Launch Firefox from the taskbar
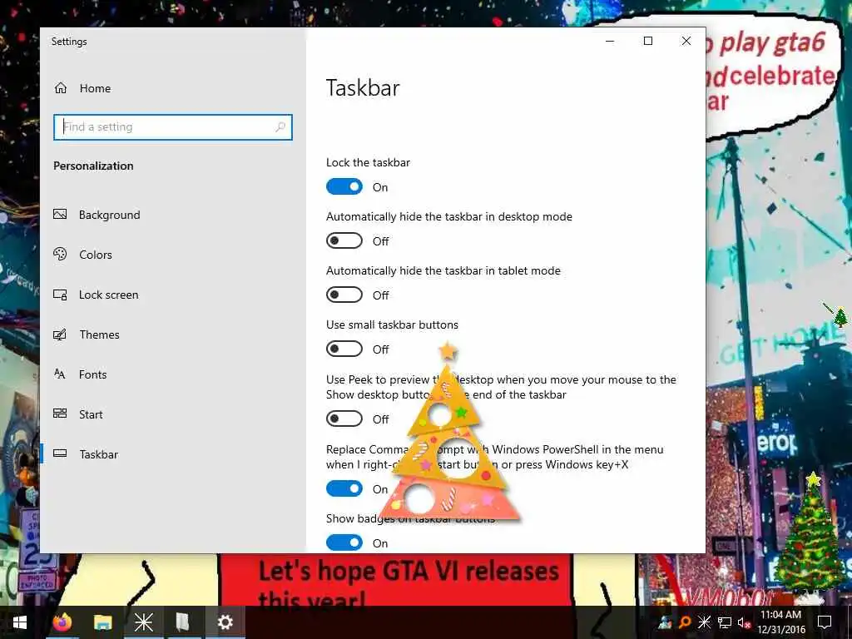This screenshot has height=639, width=852. [x=62, y=622]
